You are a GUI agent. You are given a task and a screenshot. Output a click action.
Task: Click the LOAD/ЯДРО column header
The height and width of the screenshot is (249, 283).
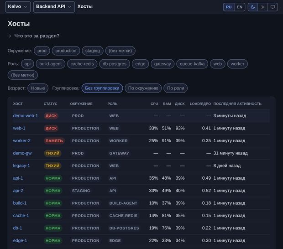(200, 104)
